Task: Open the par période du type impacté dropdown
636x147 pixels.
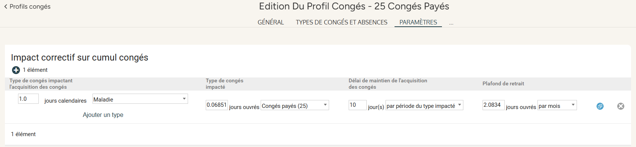Action: tap(424, 105)
